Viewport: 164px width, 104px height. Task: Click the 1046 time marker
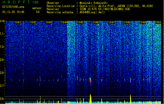96,22
